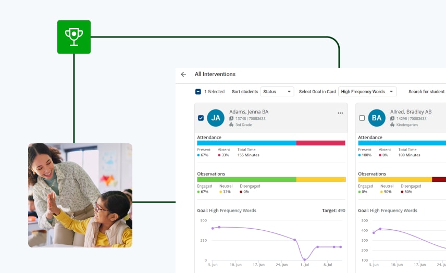Click the Search for student field
The width and height of the screenshot is (446, 273).
point(426,92)
